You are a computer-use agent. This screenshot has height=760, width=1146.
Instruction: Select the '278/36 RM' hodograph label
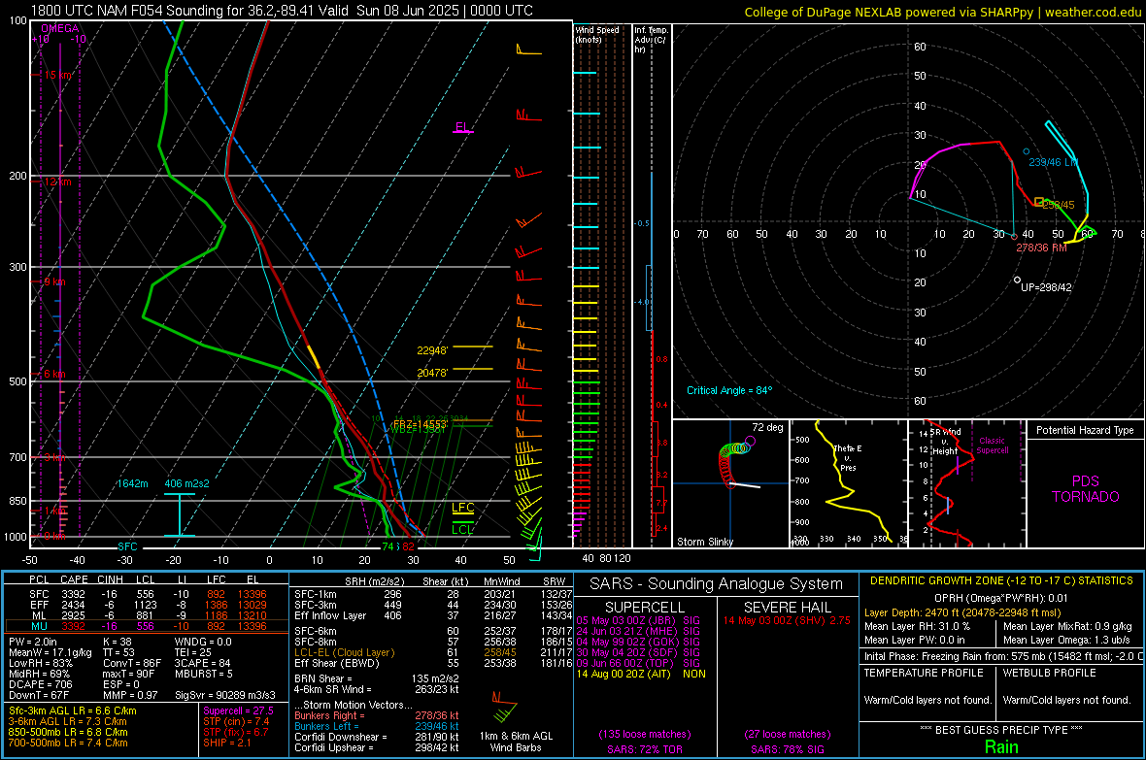1041,248
